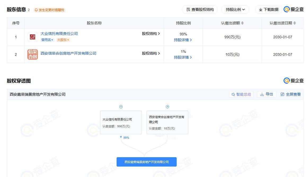This screenshot has width=306, height=177.
Task: Select 大业信托有限责任公司 chart node
Action: 121,123
